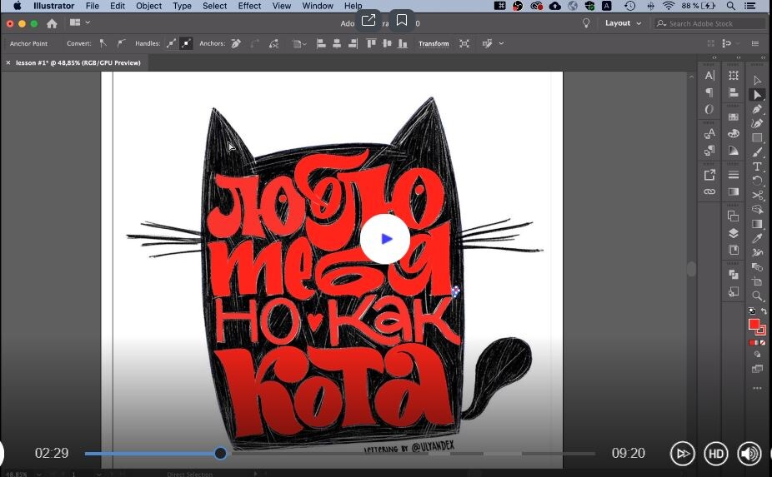Open the Layers panel icon
Screen dimensions: 772x477
click(x=734, y=233)
